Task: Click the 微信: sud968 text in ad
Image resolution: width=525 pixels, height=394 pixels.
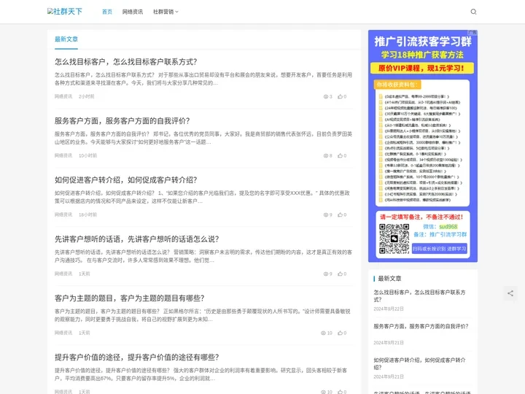Action: coord(440,226)
